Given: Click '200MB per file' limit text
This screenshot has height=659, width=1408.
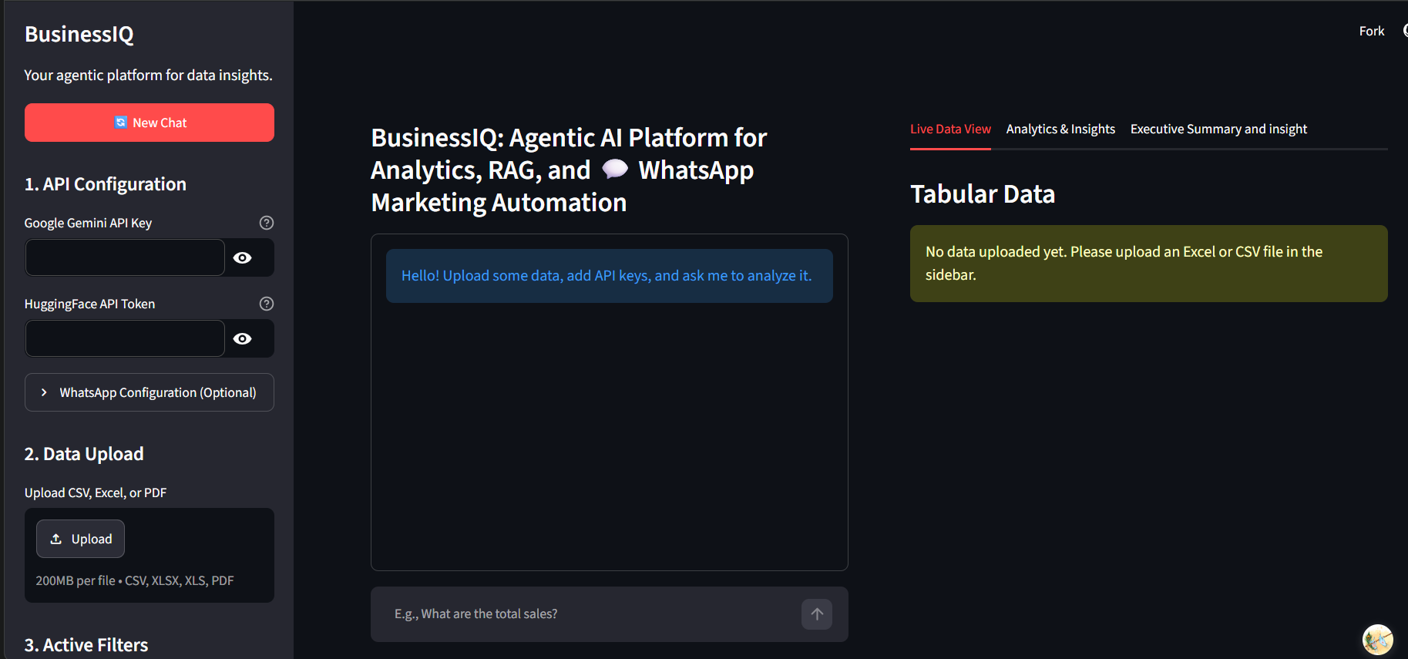Looking at the screenshot, I should 135,580.
